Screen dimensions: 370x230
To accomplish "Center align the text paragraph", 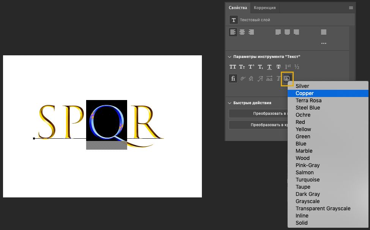I will coord(242,32).
